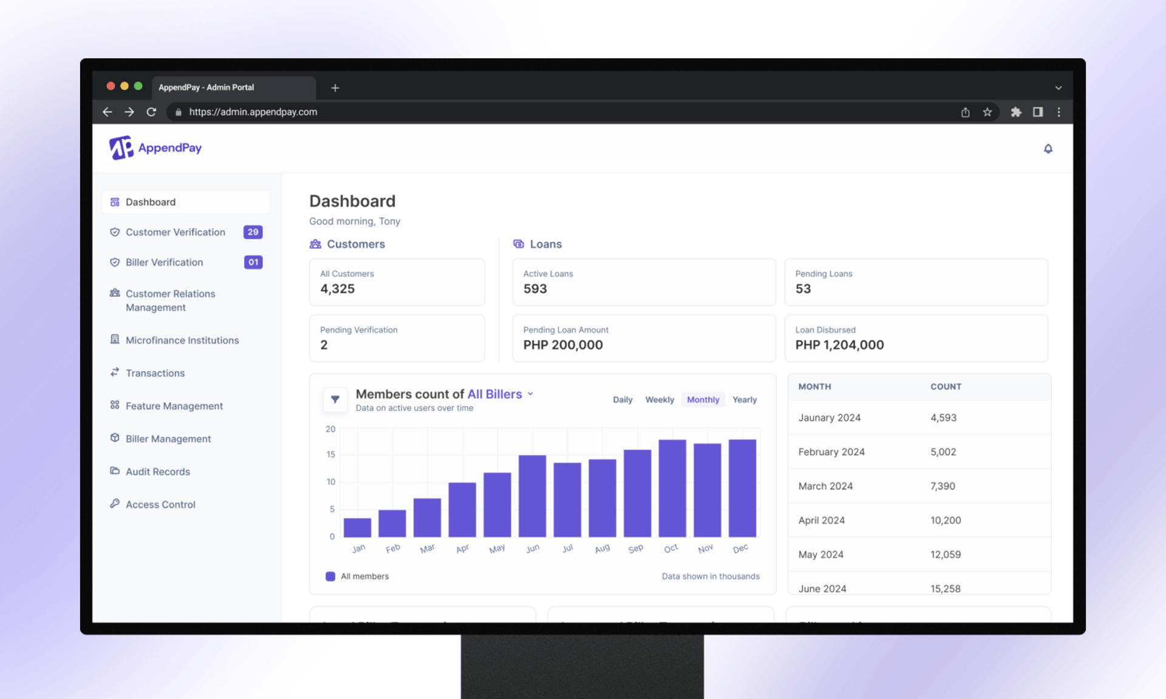Open the Pending Loans 53 card
This screenshot has height=699, width=1166.
click(916, 282)
